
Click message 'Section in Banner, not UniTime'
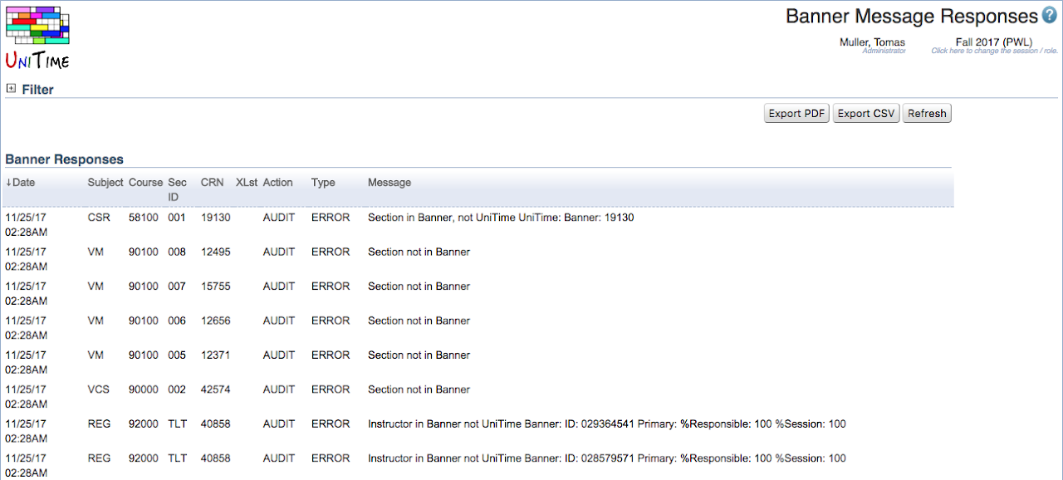tap(501, 218)
